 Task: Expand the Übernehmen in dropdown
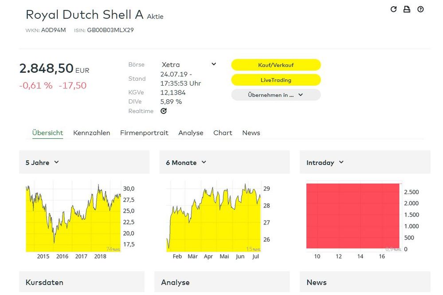click(x=275, y=94)
